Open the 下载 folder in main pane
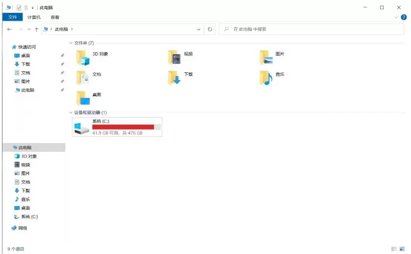411x254 pixels. pyautogui.click(x=174, y=78)
